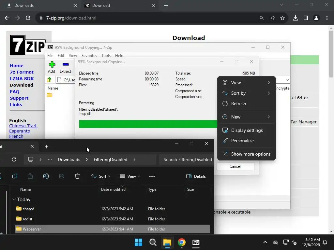Expand chevron after Downloads in breadcrumb

[x=87, y=160]
